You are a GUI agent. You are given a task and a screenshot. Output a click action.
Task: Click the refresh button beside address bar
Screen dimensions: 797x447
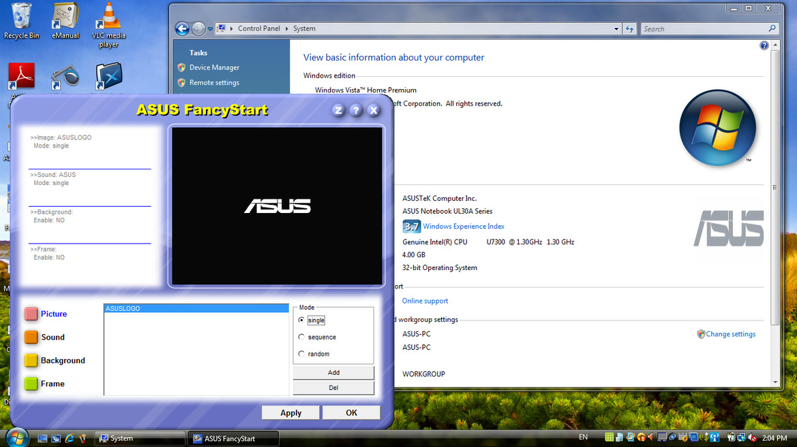pyautogui.click(x=629, y=29)
